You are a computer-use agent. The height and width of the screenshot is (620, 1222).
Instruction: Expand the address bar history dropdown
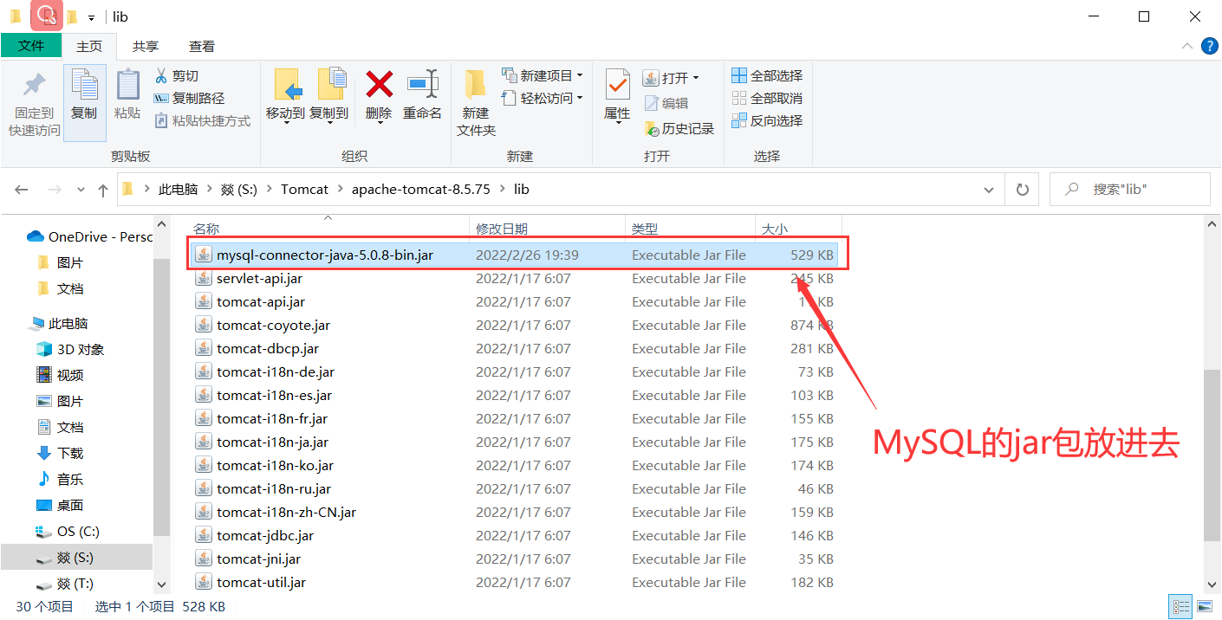coord(988,189)
